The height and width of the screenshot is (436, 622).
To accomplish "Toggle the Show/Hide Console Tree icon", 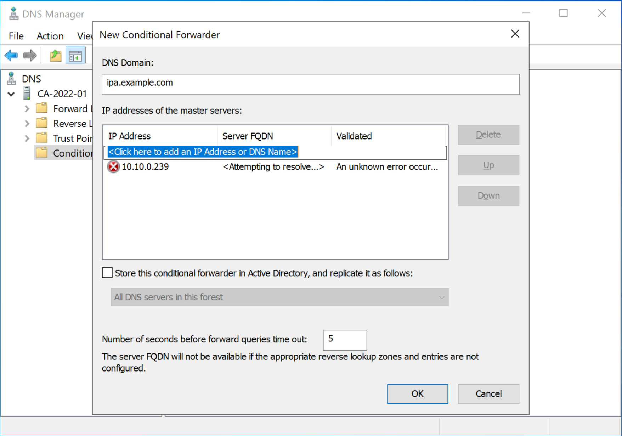I will [75, 56].
